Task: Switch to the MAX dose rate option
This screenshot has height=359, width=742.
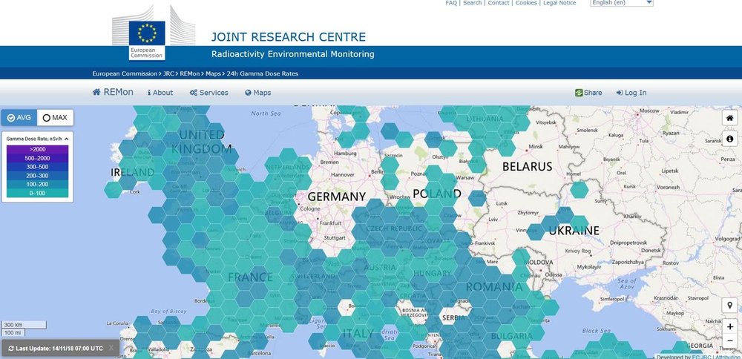Action: tap(55, 118)
